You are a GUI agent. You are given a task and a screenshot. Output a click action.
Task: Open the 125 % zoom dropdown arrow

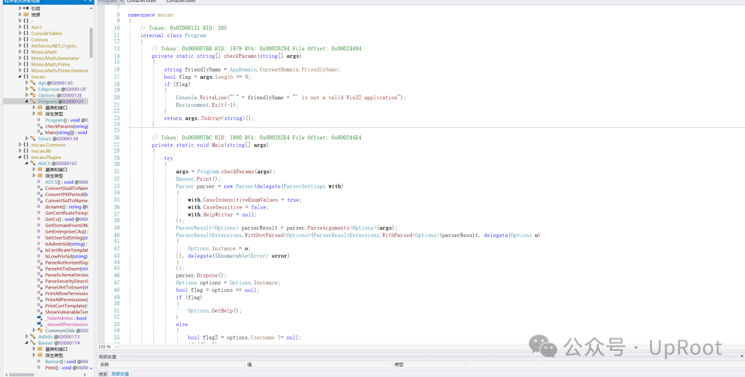[115, 347]
